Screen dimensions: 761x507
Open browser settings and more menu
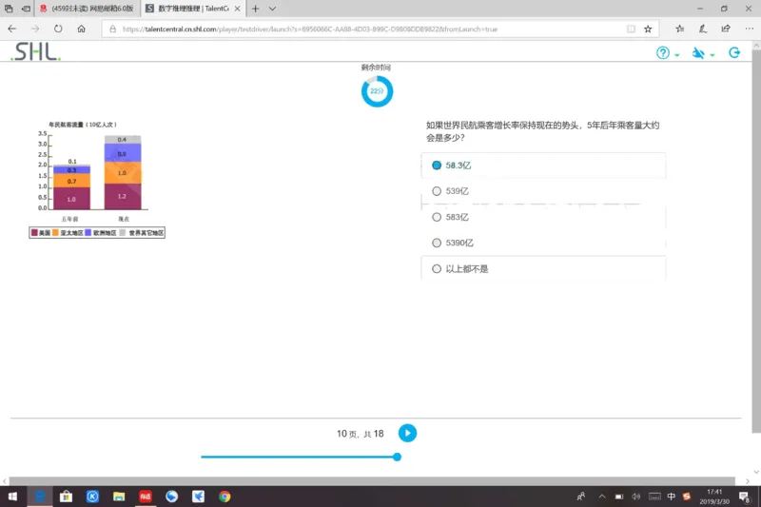click(x=749, y=29)
